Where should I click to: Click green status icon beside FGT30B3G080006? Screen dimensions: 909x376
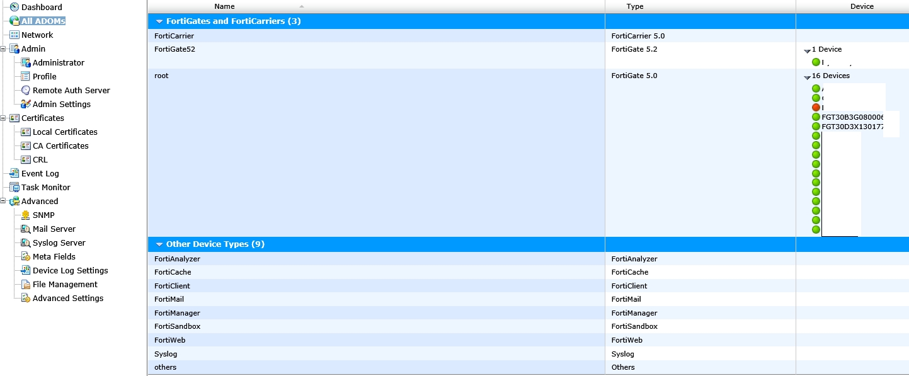point(816,117)
